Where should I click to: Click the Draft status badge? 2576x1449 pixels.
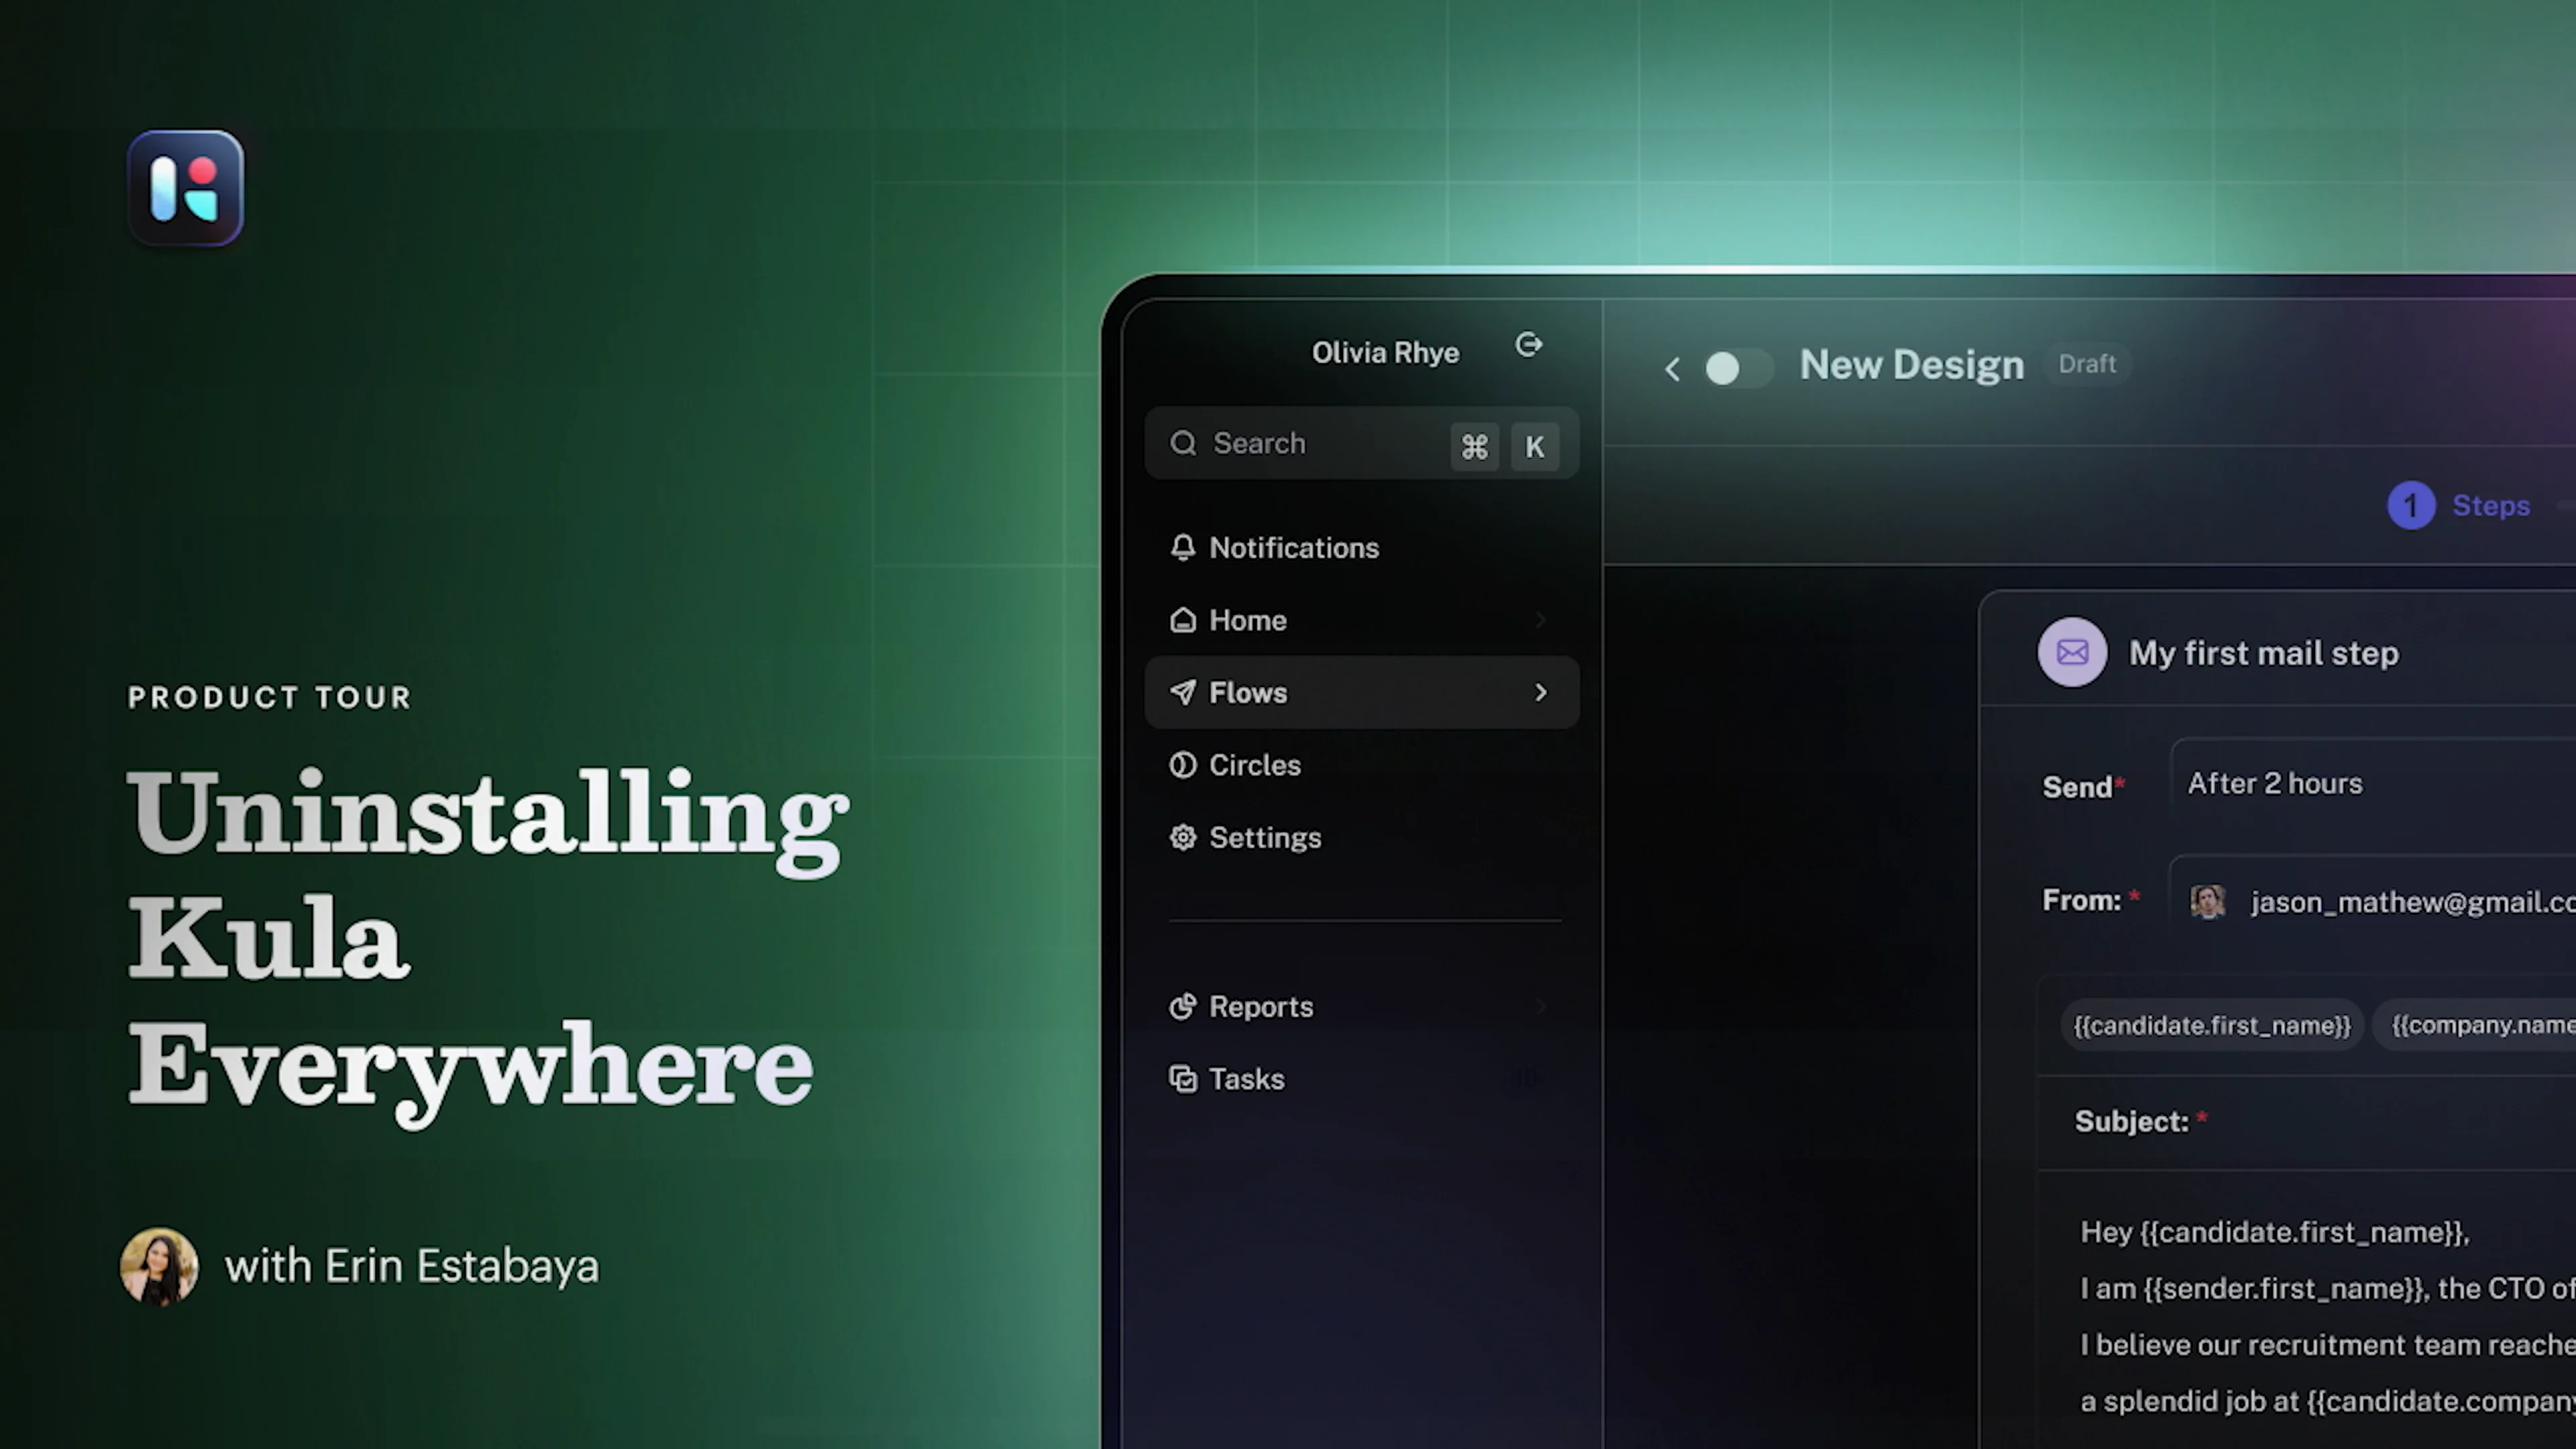(2088, 364)
